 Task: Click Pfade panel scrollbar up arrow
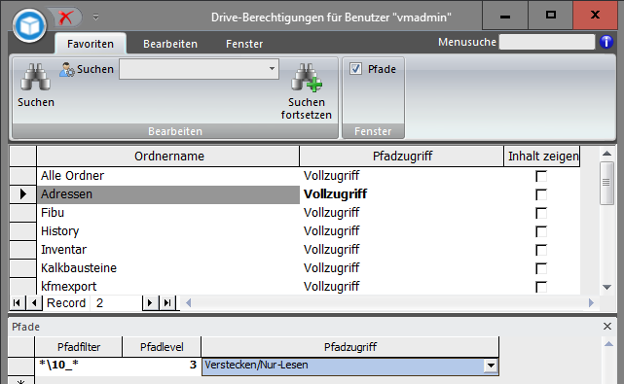[608, 344]
